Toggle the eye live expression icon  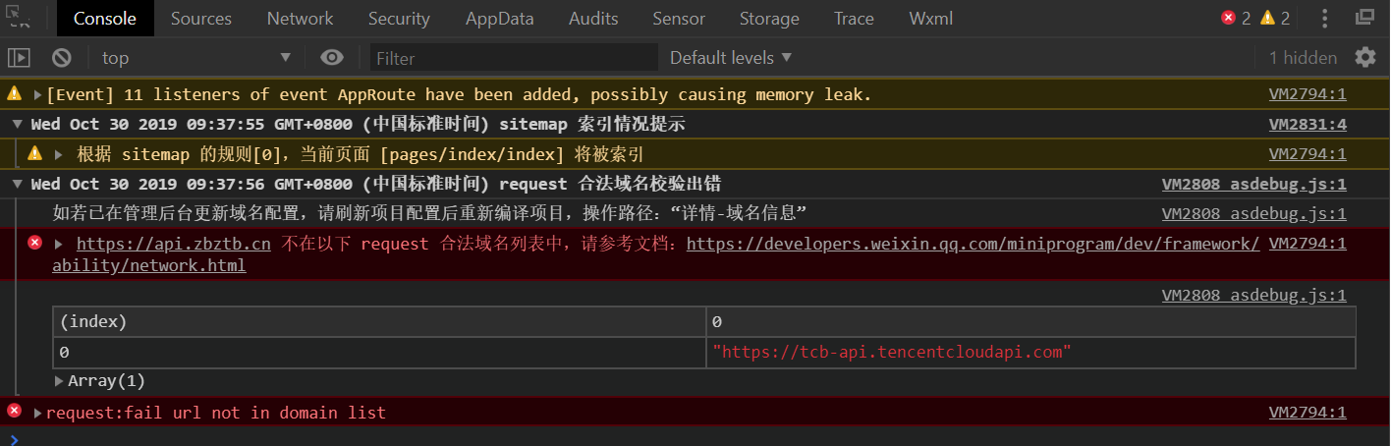click(332, 57)
